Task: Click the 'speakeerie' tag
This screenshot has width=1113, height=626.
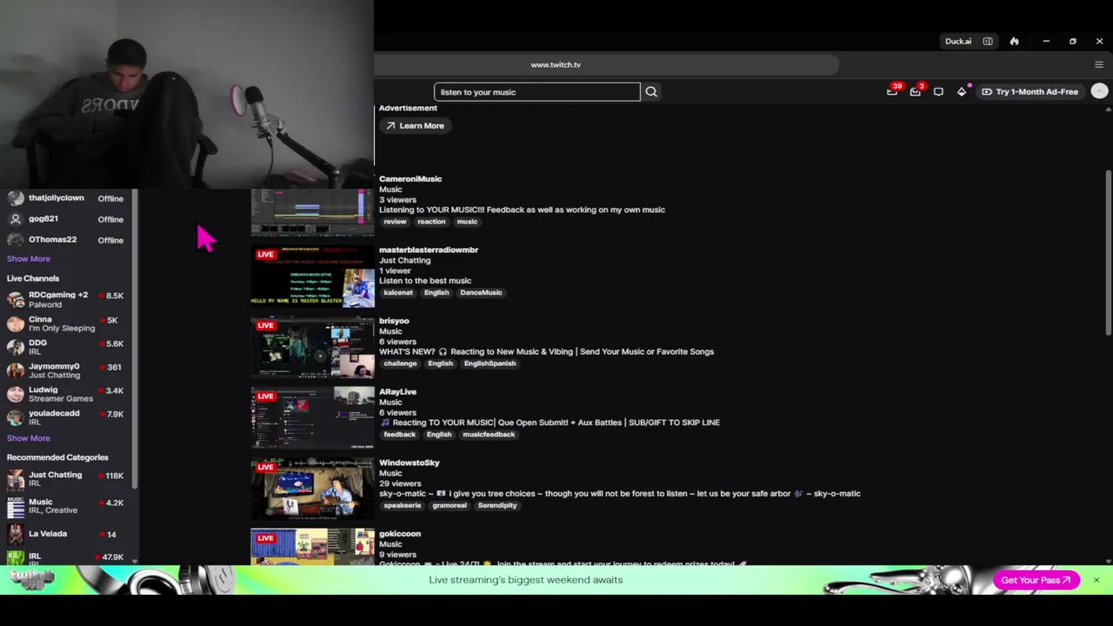Action: [403, 505]
